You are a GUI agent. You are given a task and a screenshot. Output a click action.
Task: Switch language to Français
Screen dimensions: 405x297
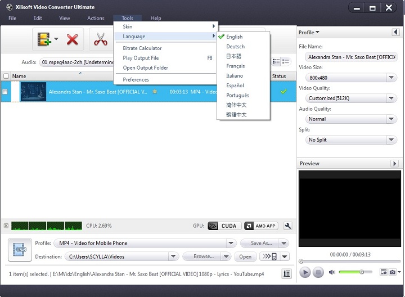244,66
